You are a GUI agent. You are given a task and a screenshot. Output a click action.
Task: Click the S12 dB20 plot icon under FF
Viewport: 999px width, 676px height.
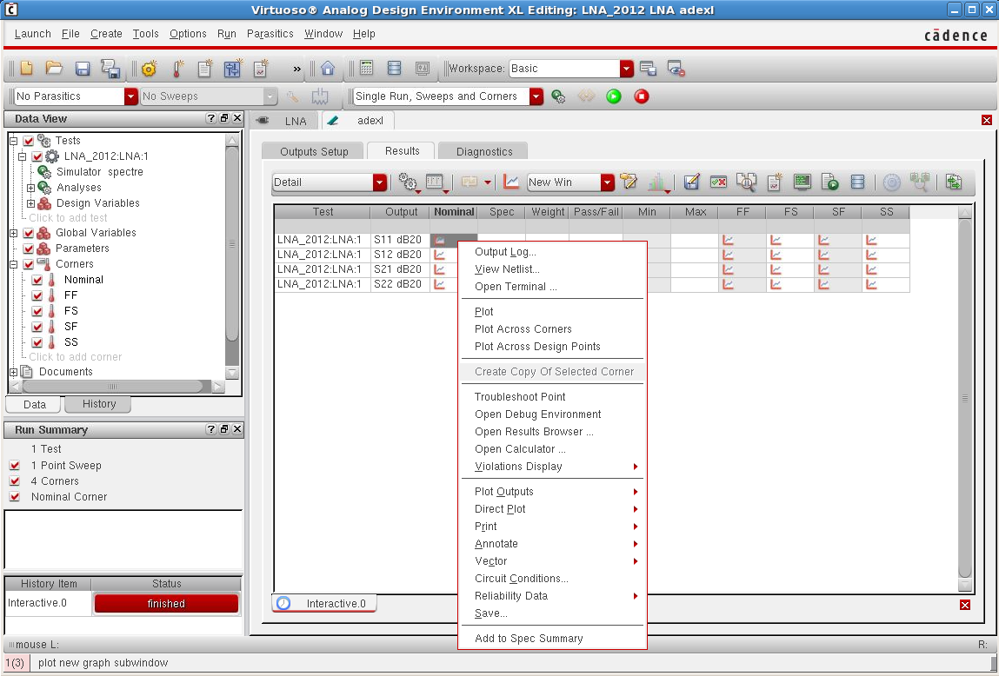(x=728, y=255)
